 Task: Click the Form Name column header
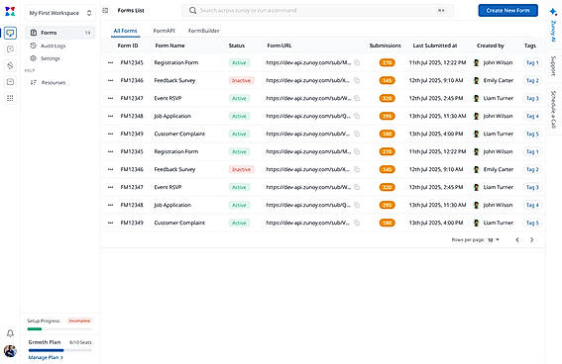pyautogui.click(x=169, y=45)
